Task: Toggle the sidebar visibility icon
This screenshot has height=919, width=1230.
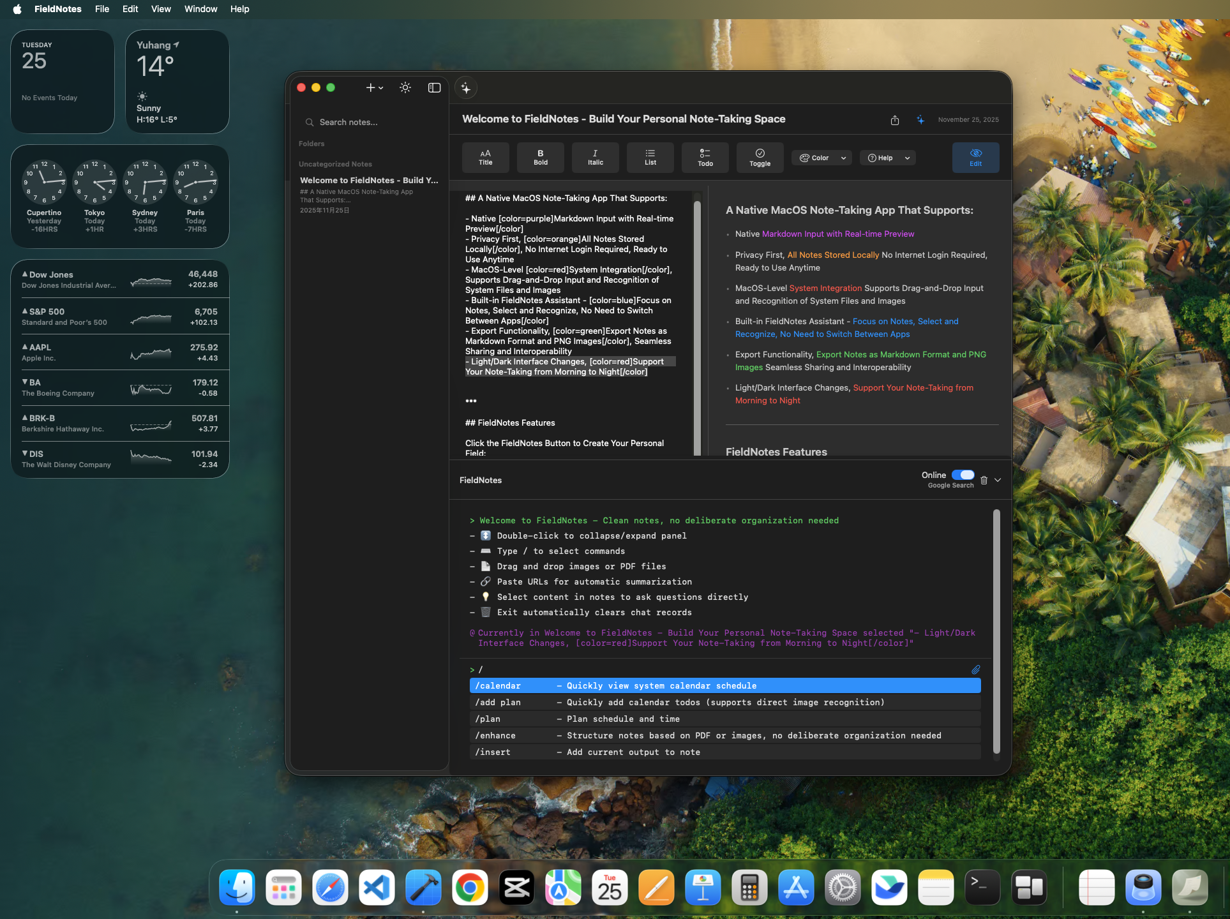Action: coord(434,88)
